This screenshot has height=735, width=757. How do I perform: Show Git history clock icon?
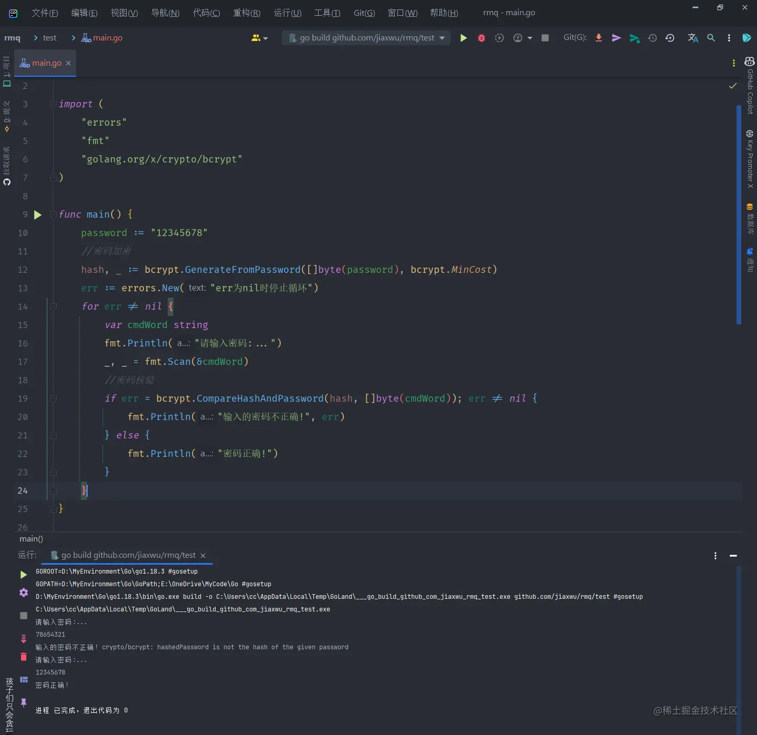(x=652, y=38)
